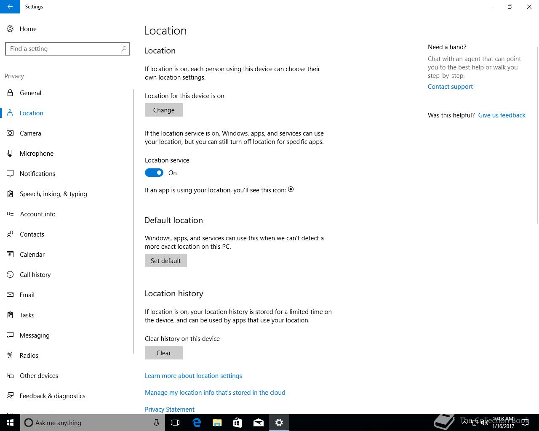Click the Messaging icon in sidebar

coord(10,335)
